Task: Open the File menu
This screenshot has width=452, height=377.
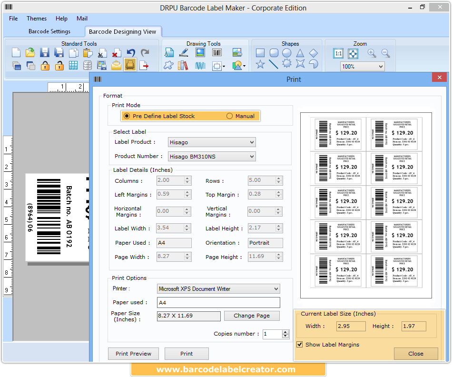Action: click(13, 19)
